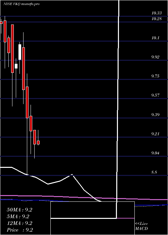The image size is (168, 235).
Task: Click the 10.33 price level label
Action: [x=157, y=13]
